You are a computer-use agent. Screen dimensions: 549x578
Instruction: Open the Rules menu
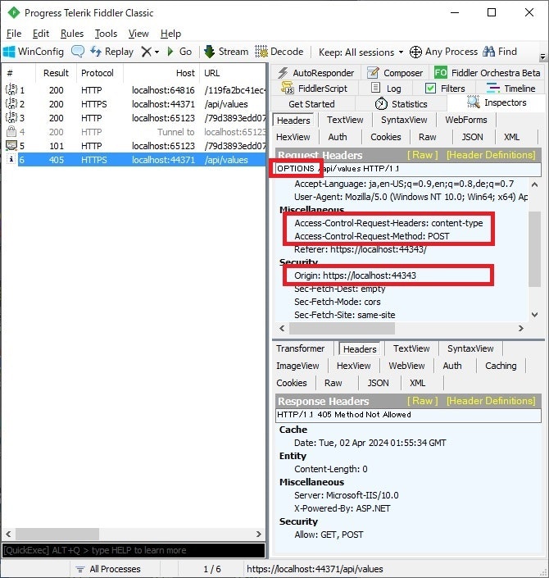(72, 34)
